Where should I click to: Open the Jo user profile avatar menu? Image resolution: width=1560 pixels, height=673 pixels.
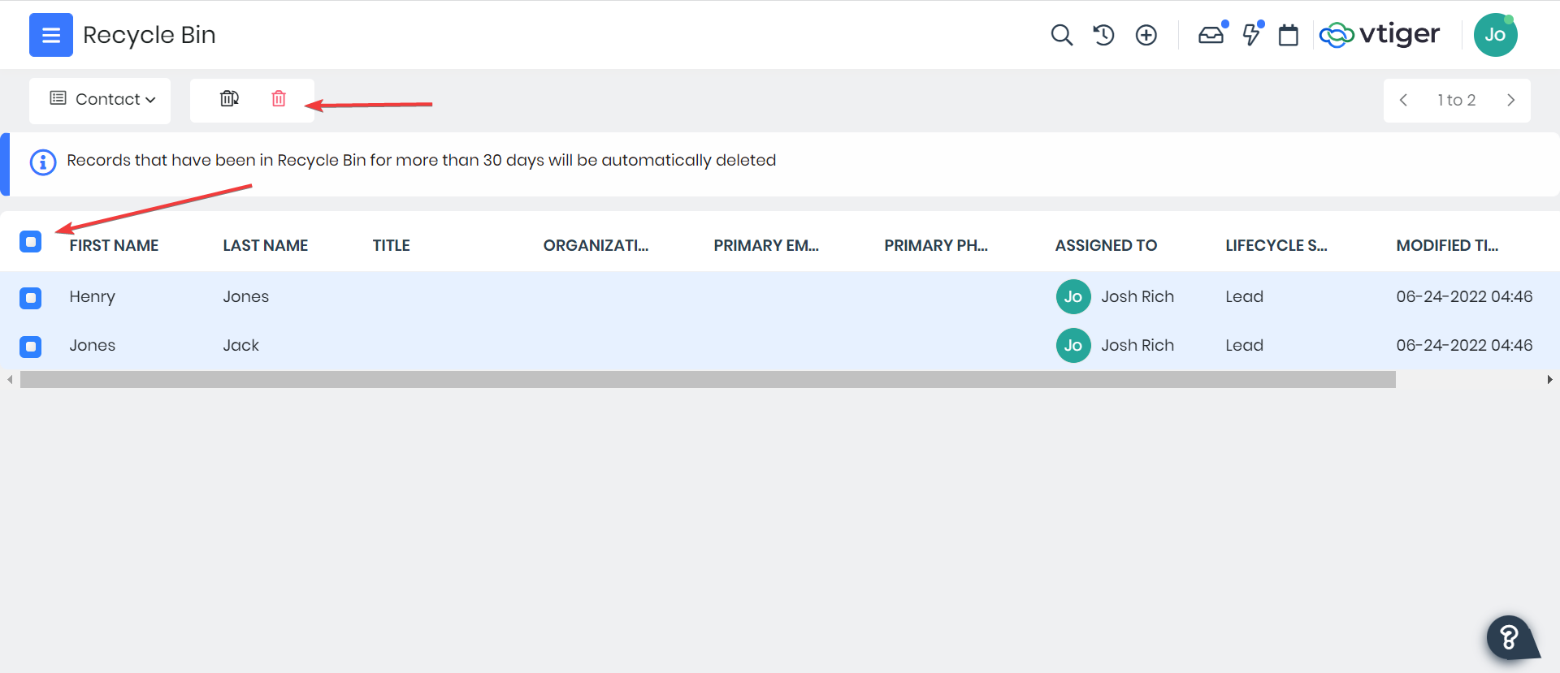pos(1495,35)
